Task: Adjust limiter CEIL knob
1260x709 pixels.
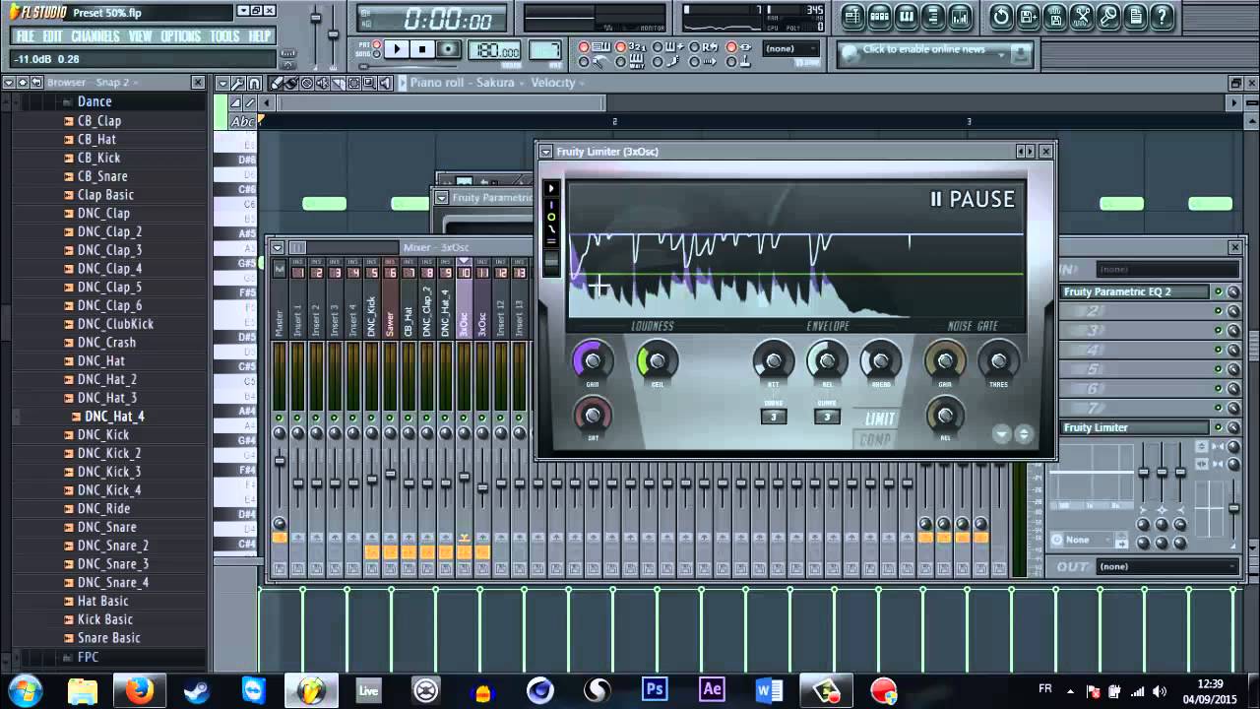Action: [657, 360]
